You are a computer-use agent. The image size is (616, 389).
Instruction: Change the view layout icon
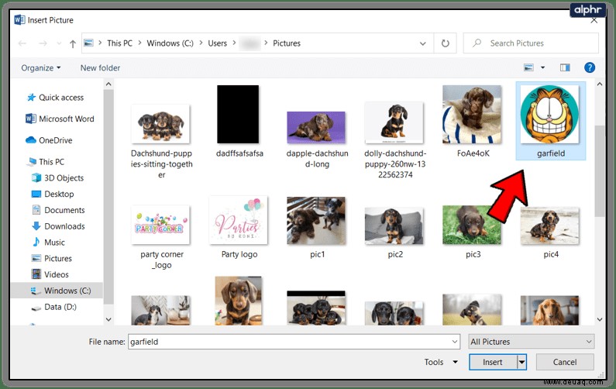[x=528, y=67]
